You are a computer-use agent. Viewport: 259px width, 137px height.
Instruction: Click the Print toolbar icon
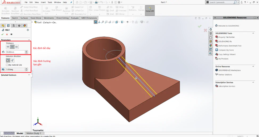96,2
